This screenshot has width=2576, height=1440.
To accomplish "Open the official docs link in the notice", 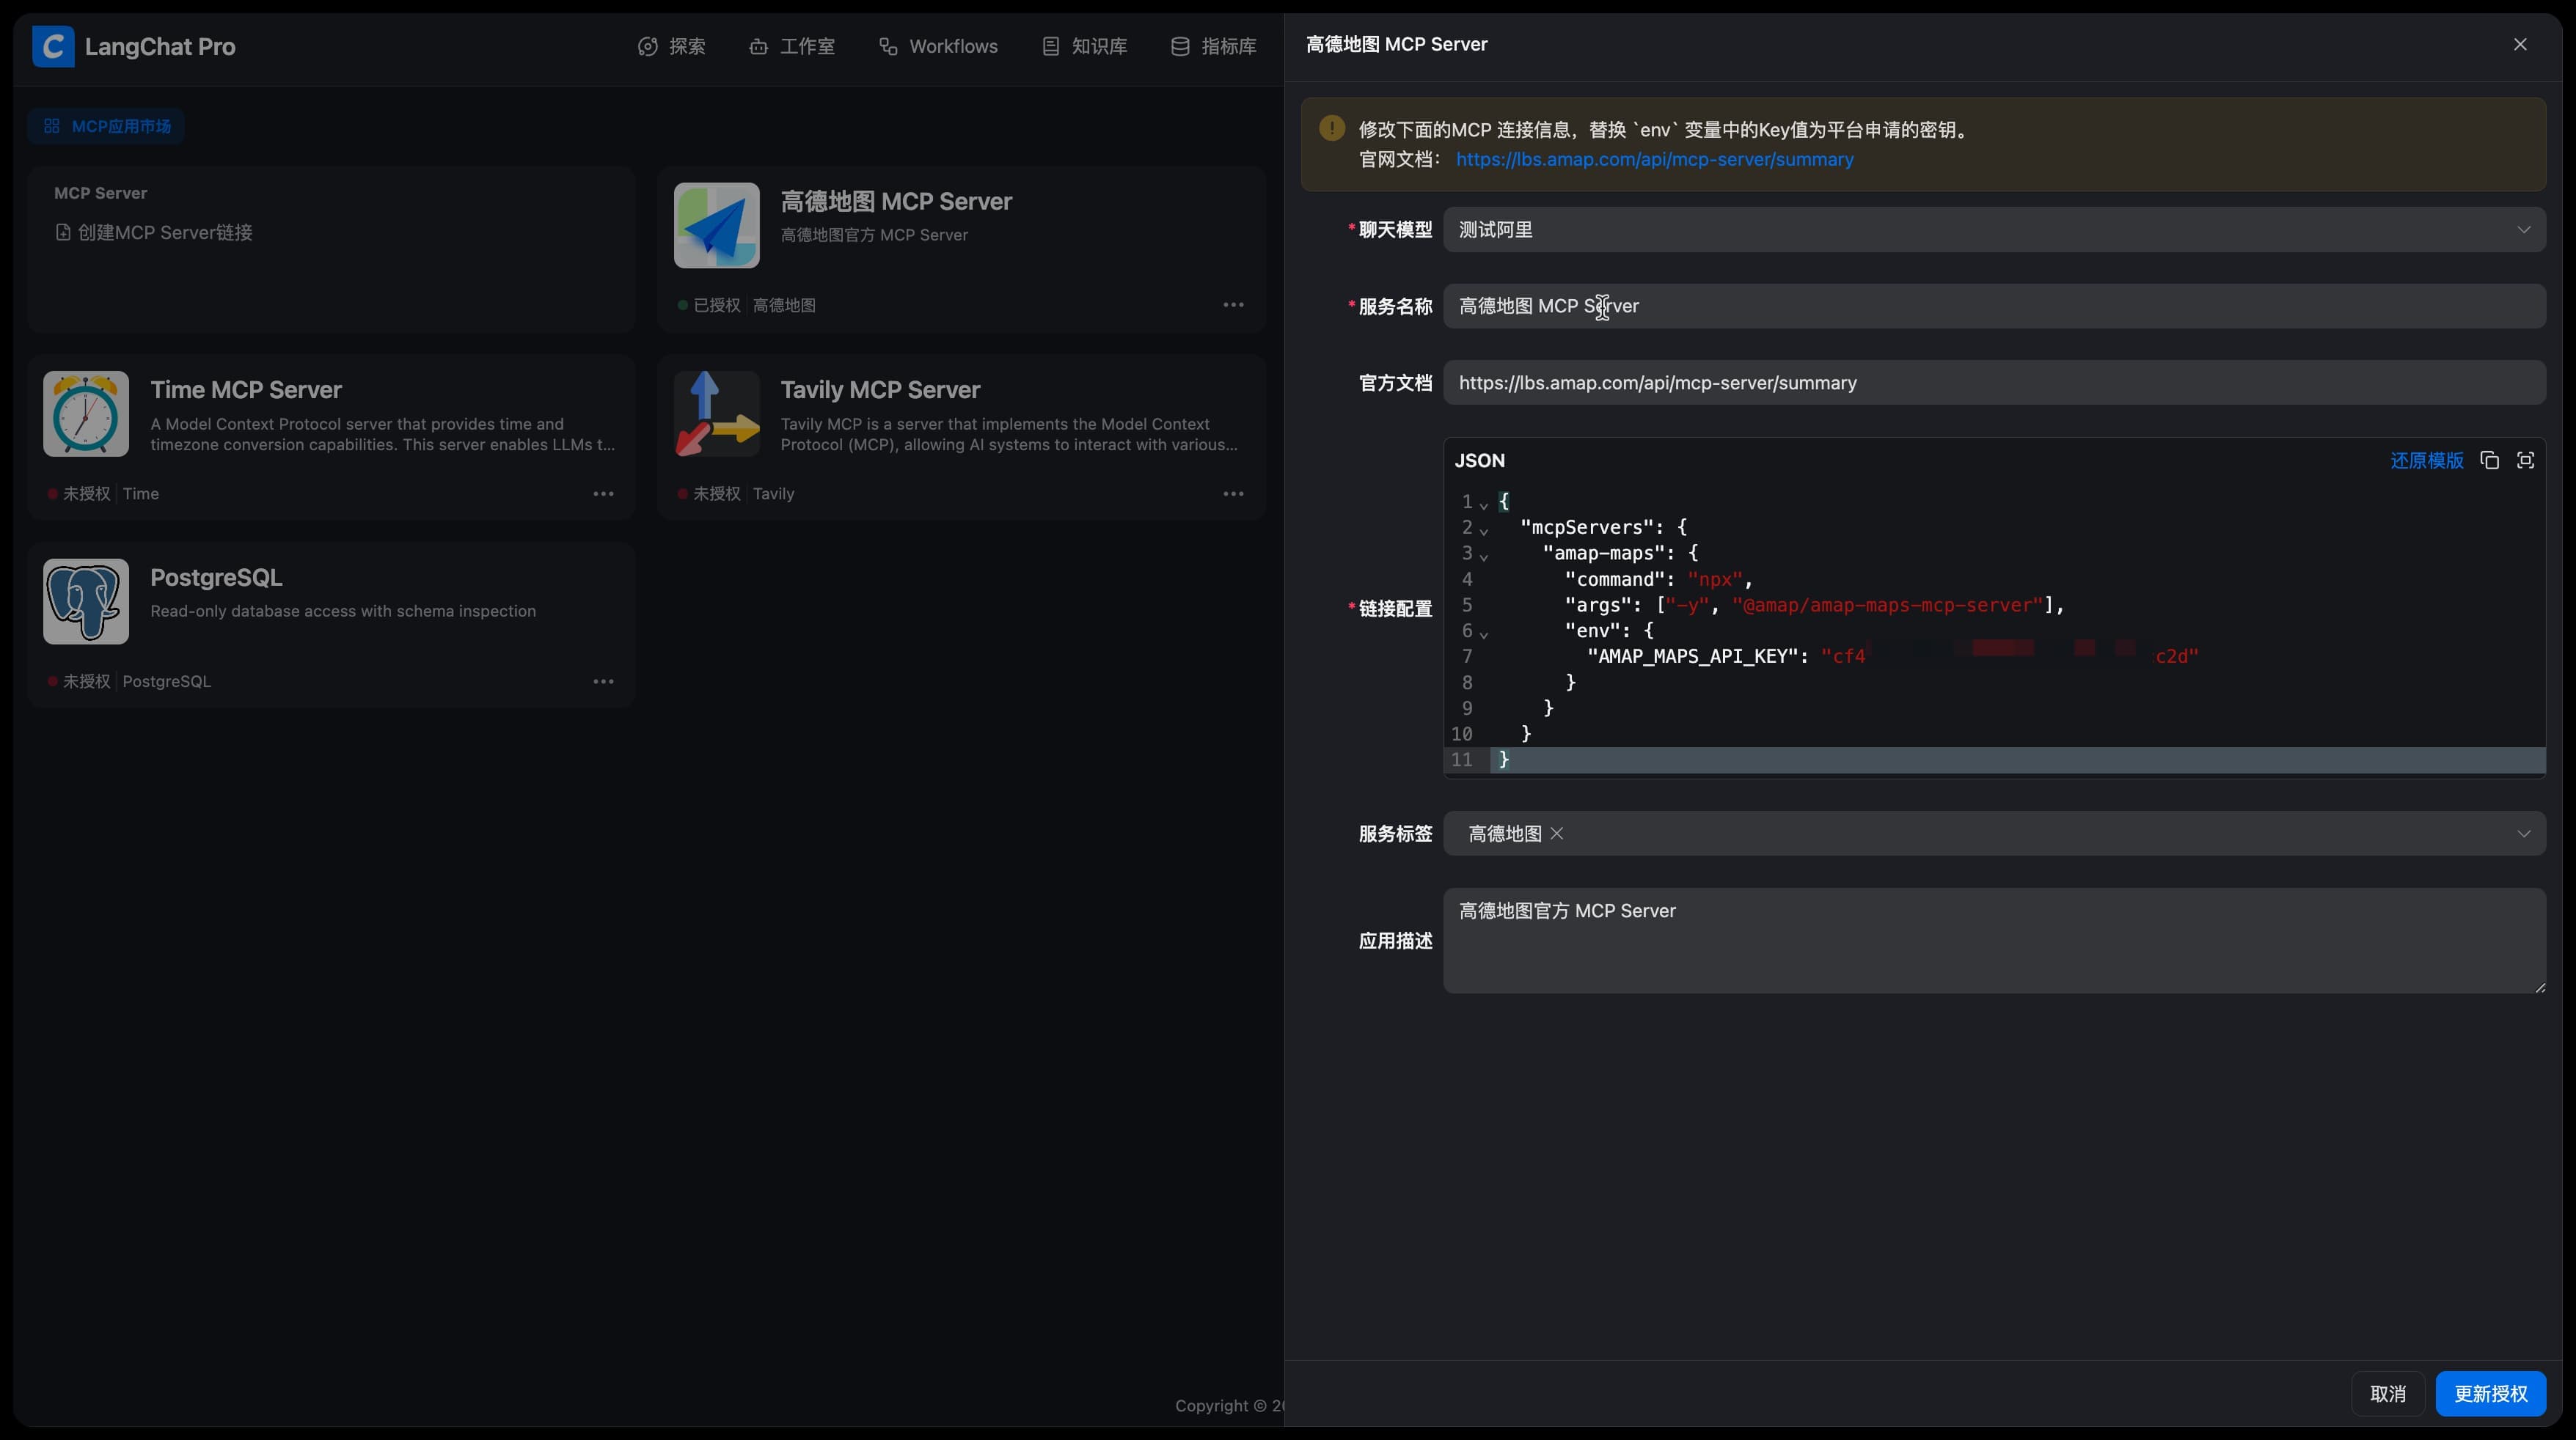I will click(x=1654, y=159).
